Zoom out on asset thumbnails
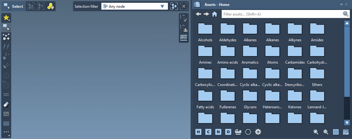Screen dimensions: 352x139 coord(326,132)
